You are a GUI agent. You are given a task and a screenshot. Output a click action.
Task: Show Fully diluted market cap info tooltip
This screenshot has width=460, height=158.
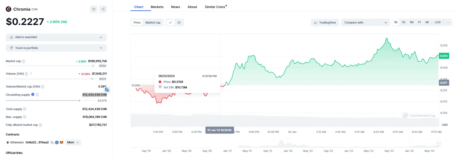[40, 125]
